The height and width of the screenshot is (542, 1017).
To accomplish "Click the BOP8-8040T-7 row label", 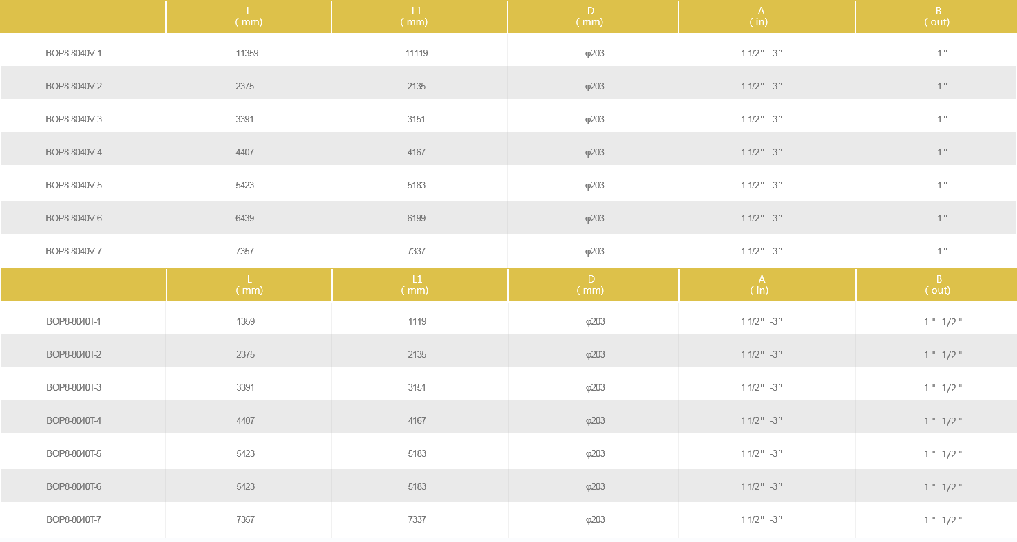I will point(74,519).
